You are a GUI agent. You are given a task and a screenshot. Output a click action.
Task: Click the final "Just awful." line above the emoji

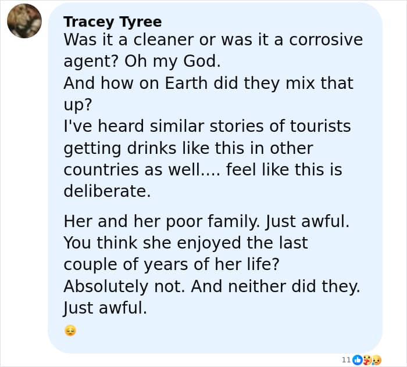[105, 308]
